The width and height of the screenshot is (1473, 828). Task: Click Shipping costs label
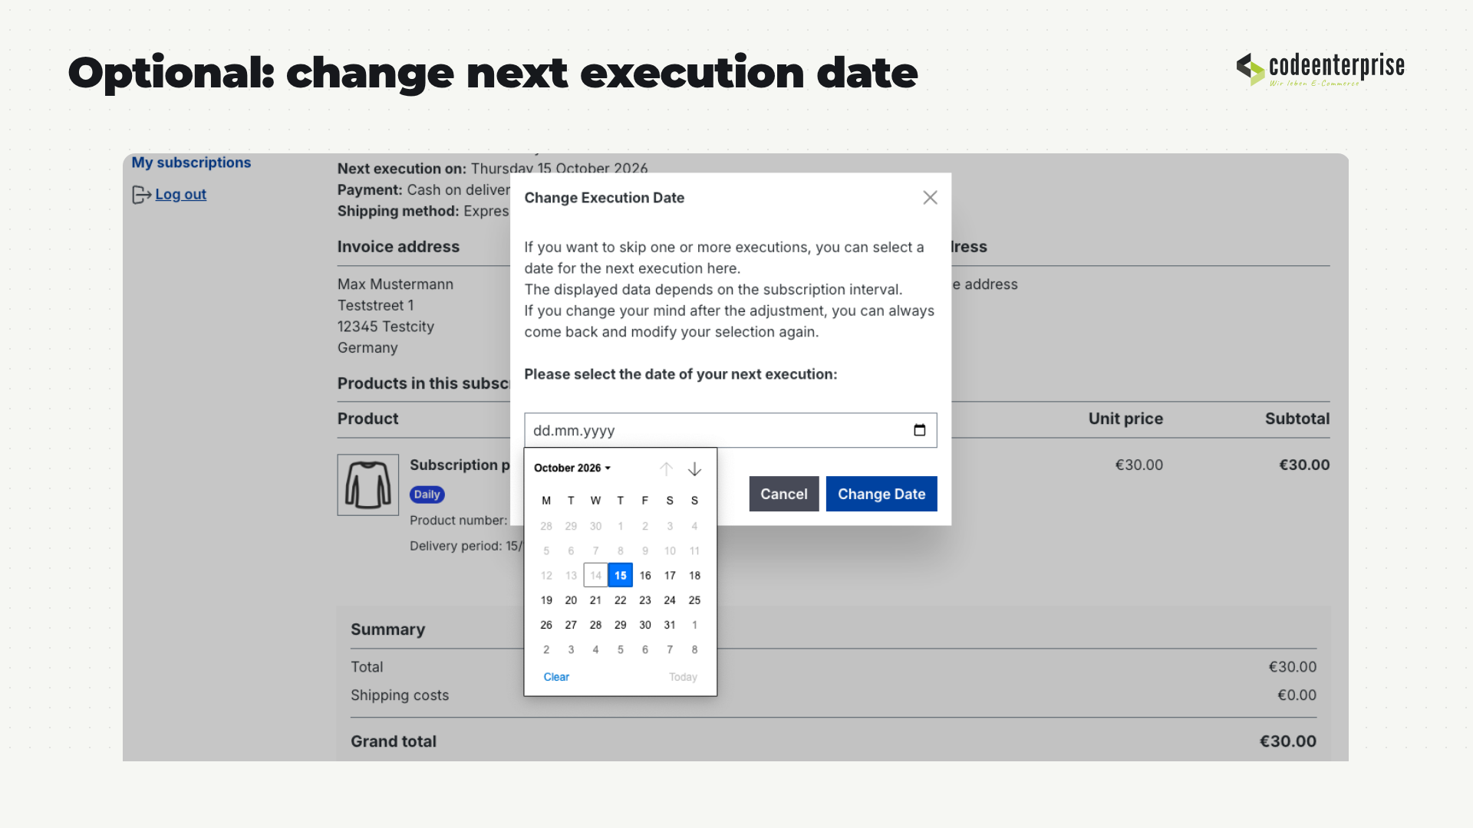tap(400, 695)
